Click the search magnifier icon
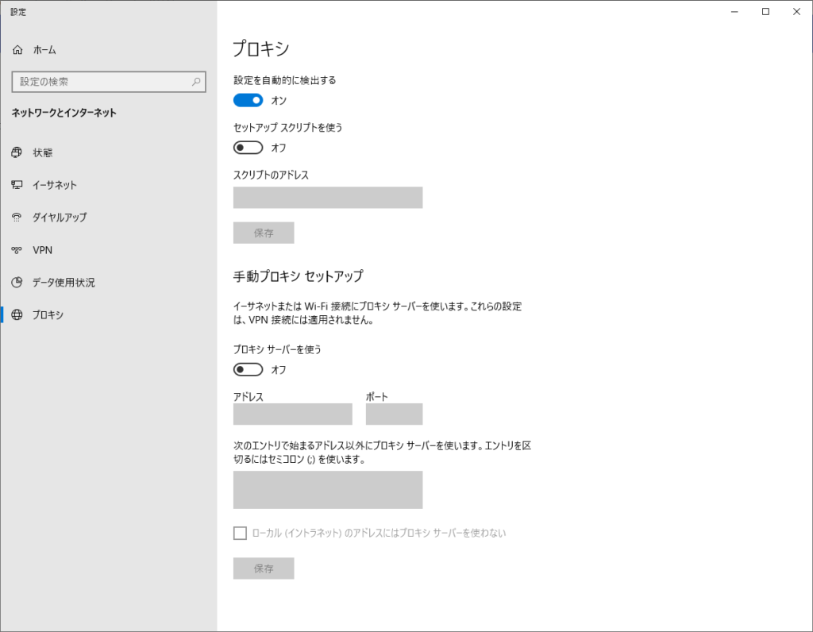The height and width of the screenshot is (632, 813). pos(196,82)
